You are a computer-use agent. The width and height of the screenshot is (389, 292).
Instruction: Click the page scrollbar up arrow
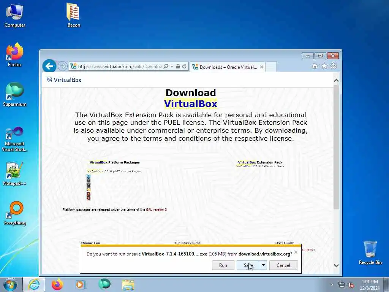(x=336, y=81)
